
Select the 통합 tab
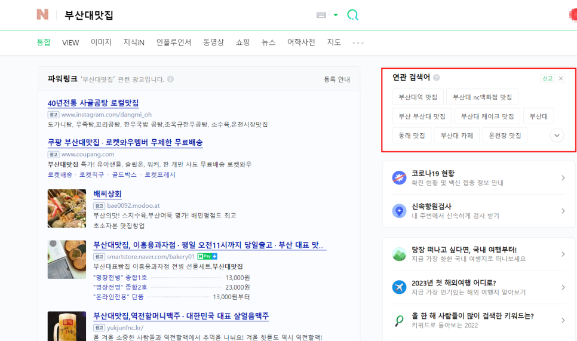(x=44, y=42)
